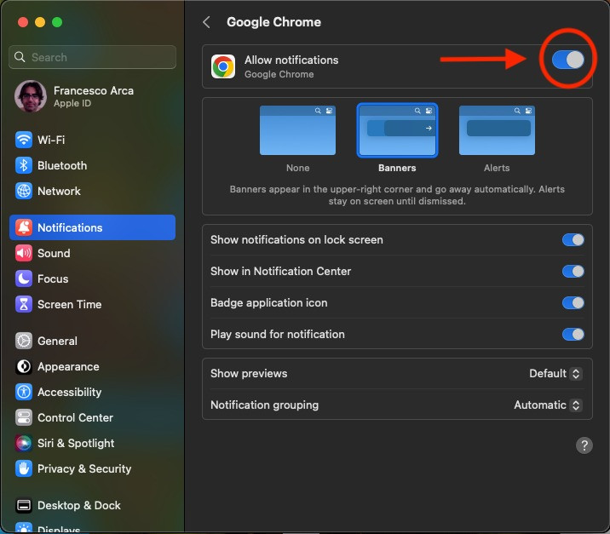Click the Accessibility icon
This screenshot has height=534, width=610.
24,392
